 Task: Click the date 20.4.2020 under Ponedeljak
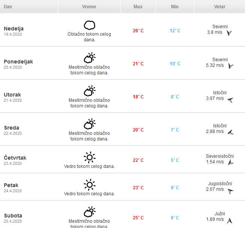13,67
